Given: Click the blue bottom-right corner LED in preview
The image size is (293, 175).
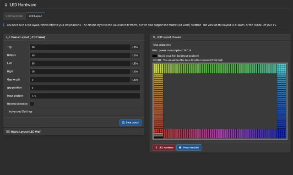Looking at the screenshot, I should (282, 134).
